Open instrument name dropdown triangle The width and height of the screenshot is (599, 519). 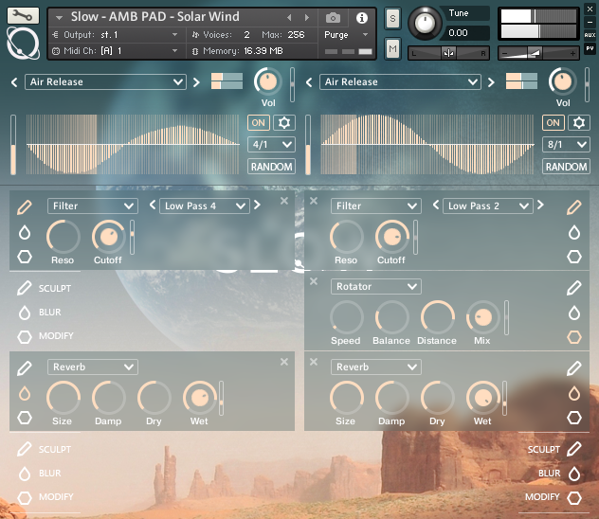(59, 18)
